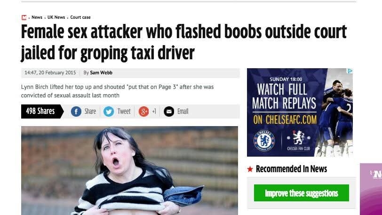This screenshot has width=382, height=215.
Task: Click the Mirror home logo icon
Action: (x=24, y=17)
